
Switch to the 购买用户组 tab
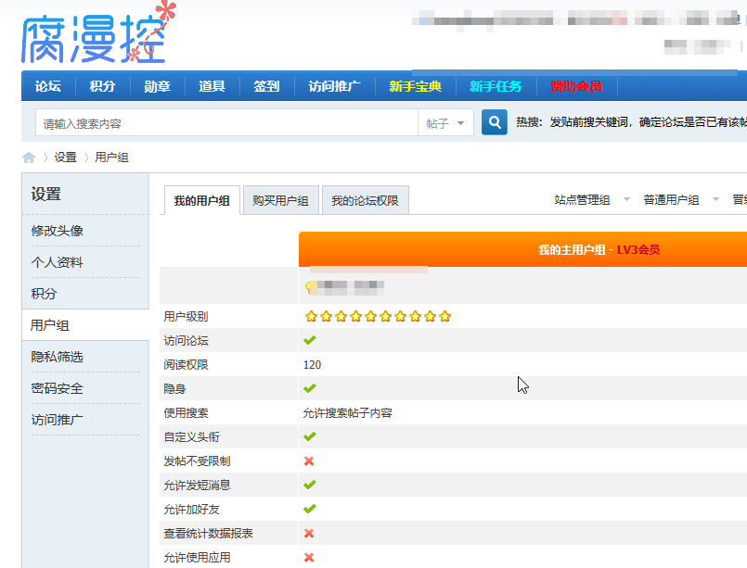pos(280,200)
